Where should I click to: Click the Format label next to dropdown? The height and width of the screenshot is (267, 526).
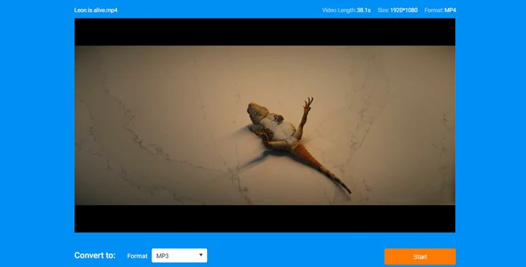137,256
